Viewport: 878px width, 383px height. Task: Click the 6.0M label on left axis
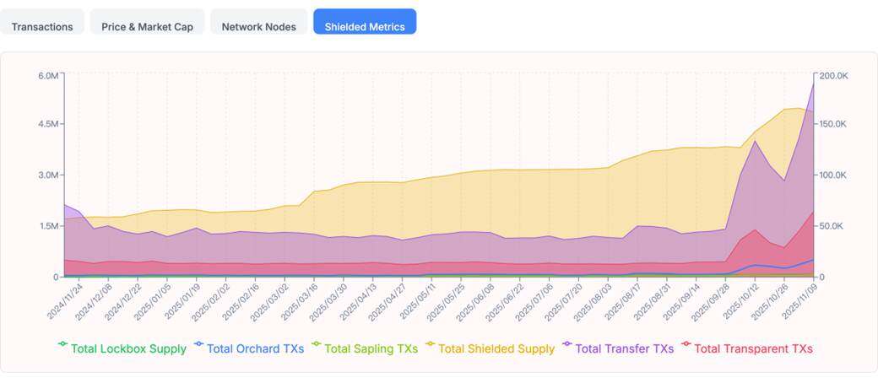[x=48, y=76]
